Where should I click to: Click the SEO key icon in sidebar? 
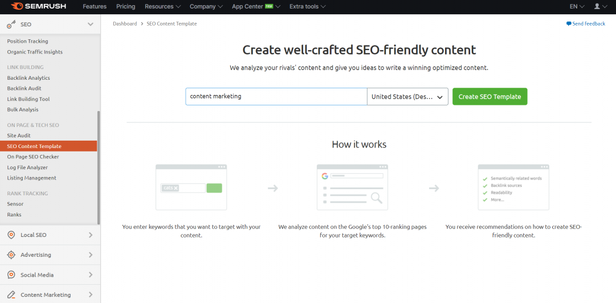(x=11, y=24)
